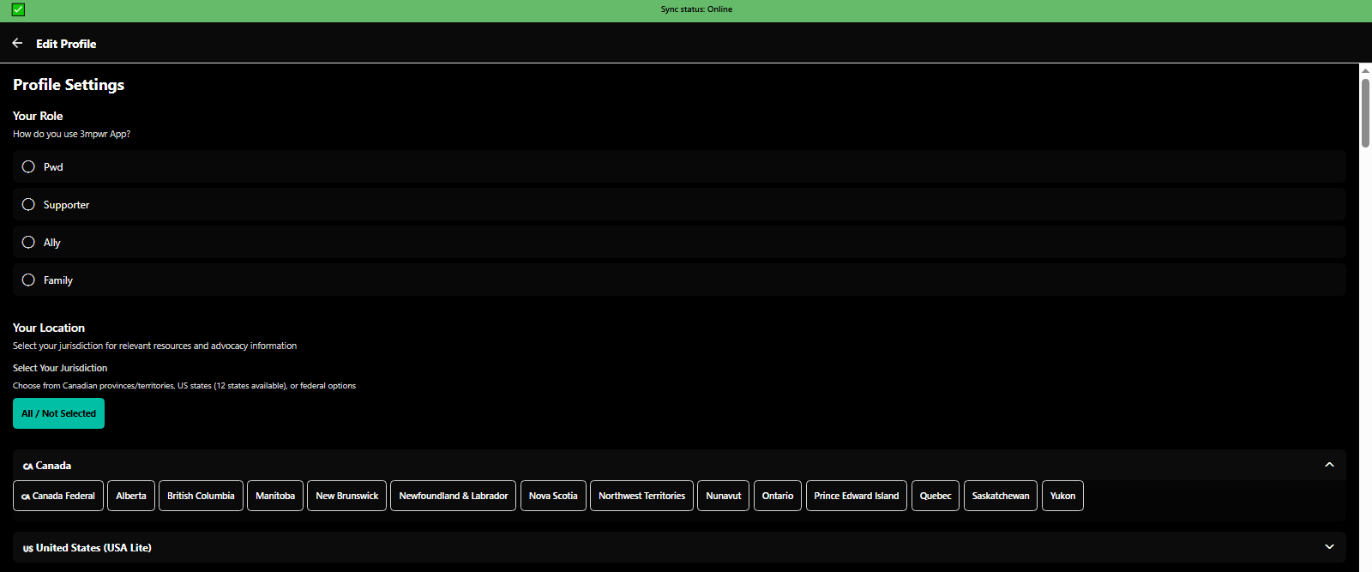
Task: Click the green sync status checkmark icon
Action: coord(18,9)
